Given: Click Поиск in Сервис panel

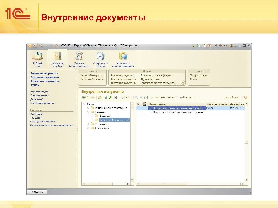Looking at the screenshot, I should click(193, 79).
